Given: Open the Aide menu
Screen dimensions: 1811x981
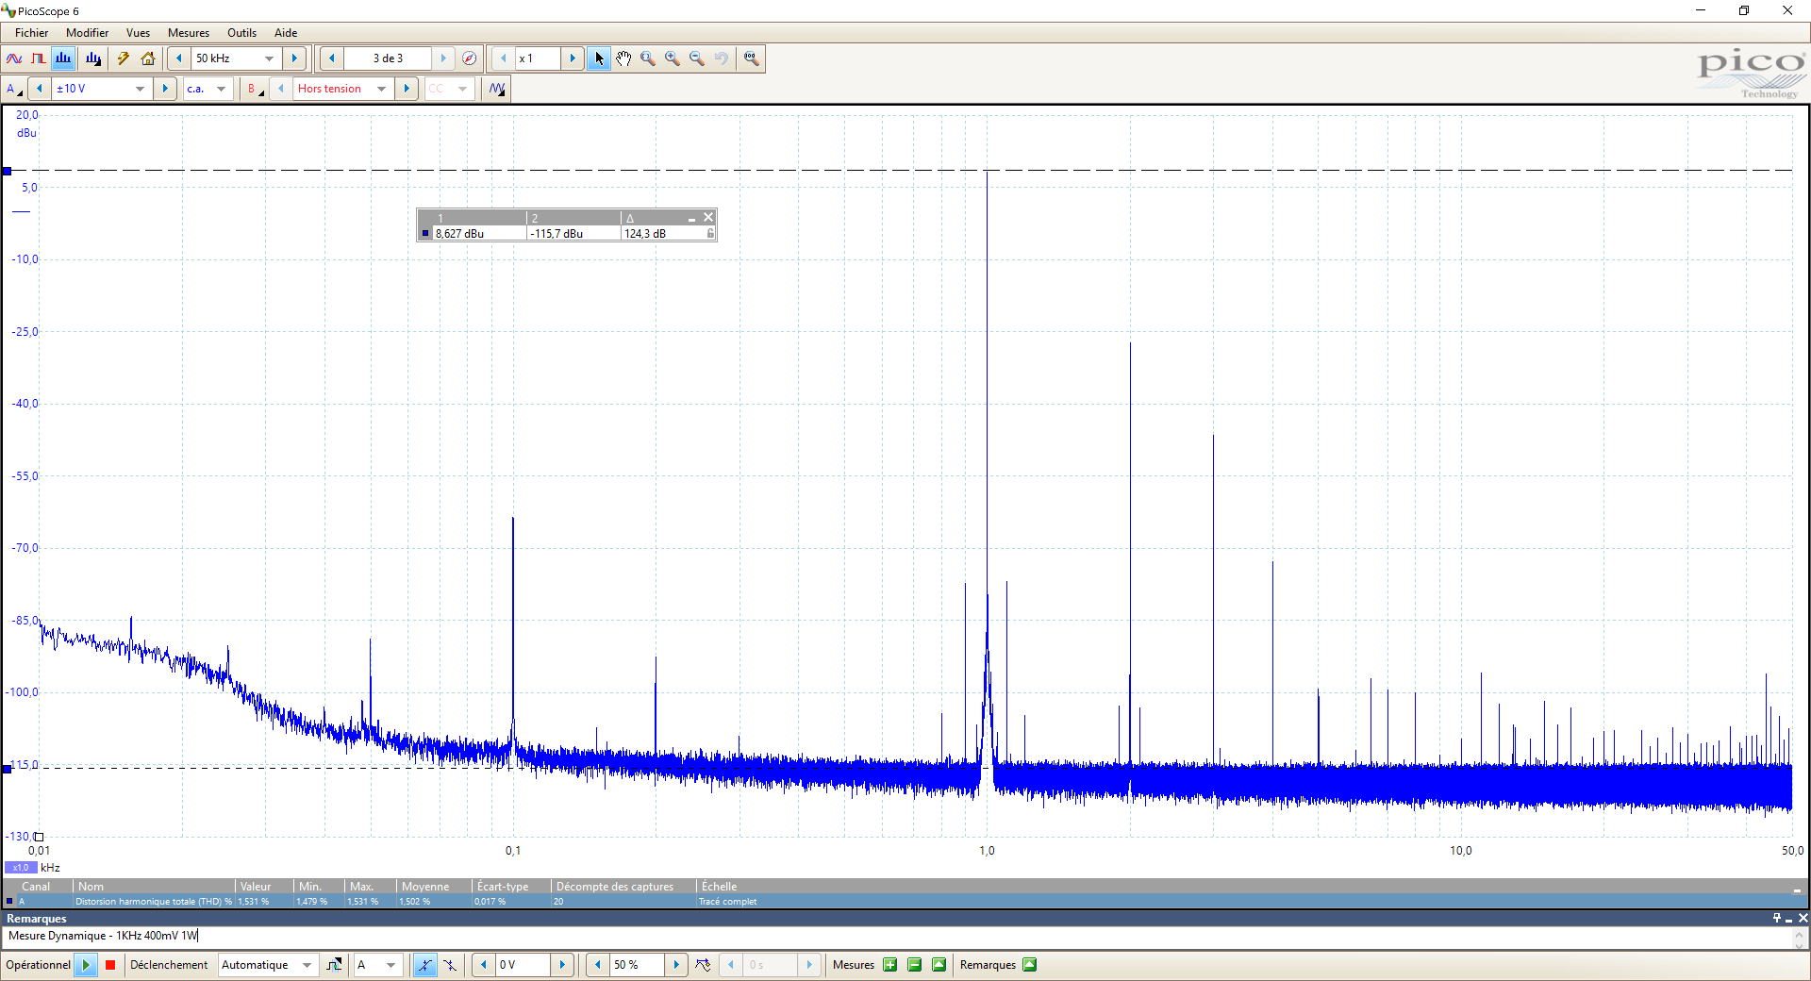Looking at the screenshot, I should (286, 33).
